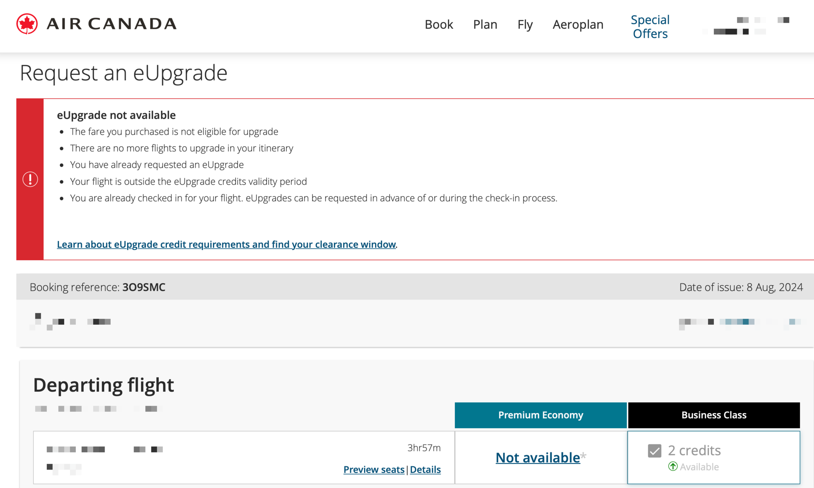Select the Business Class column header

[x=714, y=415]
